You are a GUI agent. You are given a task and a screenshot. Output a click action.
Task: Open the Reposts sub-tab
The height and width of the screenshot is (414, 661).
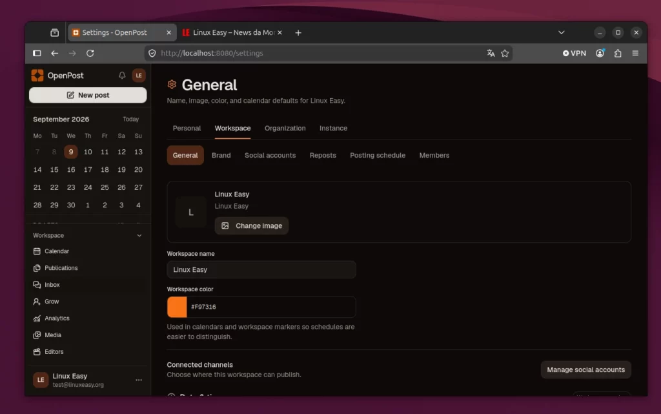[323, 155]
